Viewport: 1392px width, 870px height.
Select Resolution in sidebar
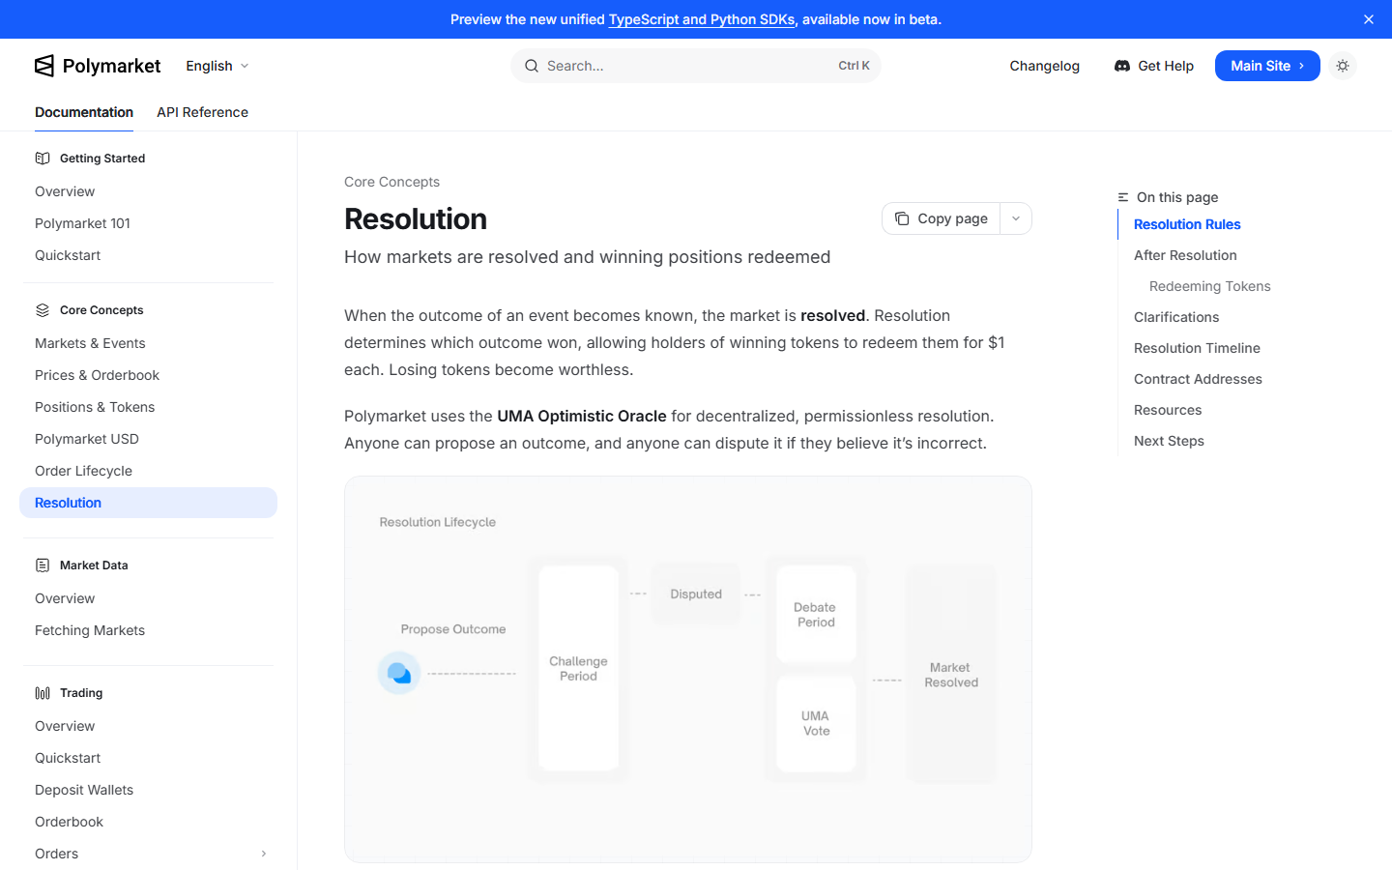click(149, 503)
